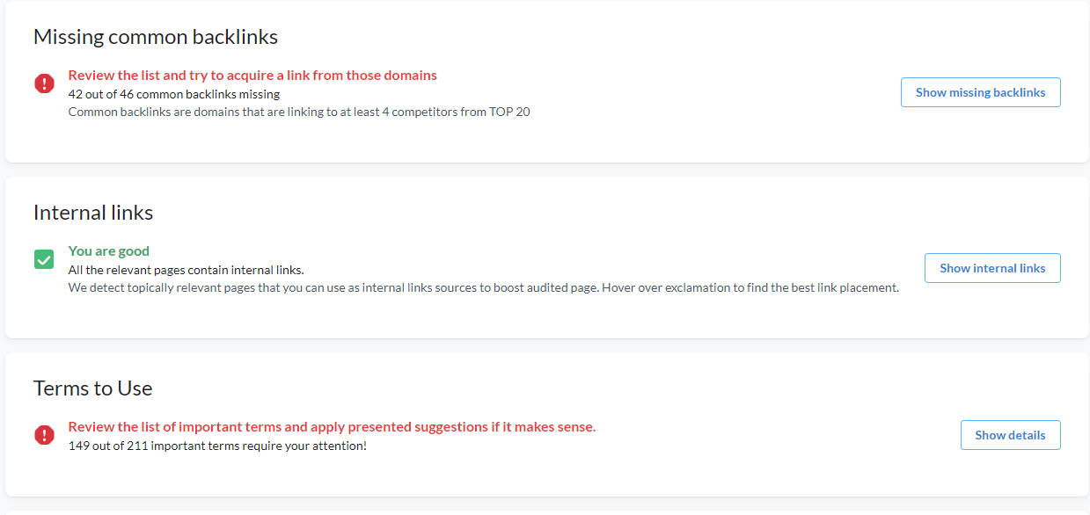Click the Terms to Use heading
1090x515 pixels.
point(93,388)
